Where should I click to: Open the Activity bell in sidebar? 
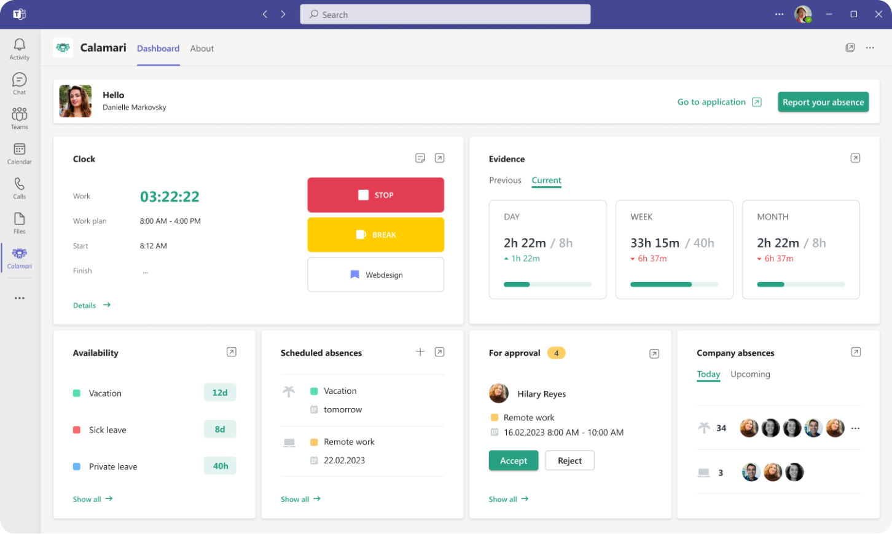(20, 49)
